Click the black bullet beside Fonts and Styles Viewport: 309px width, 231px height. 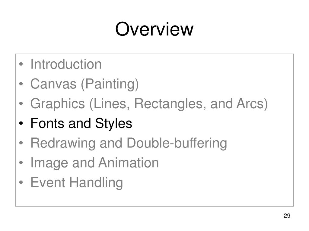click(x=21, y=123)
